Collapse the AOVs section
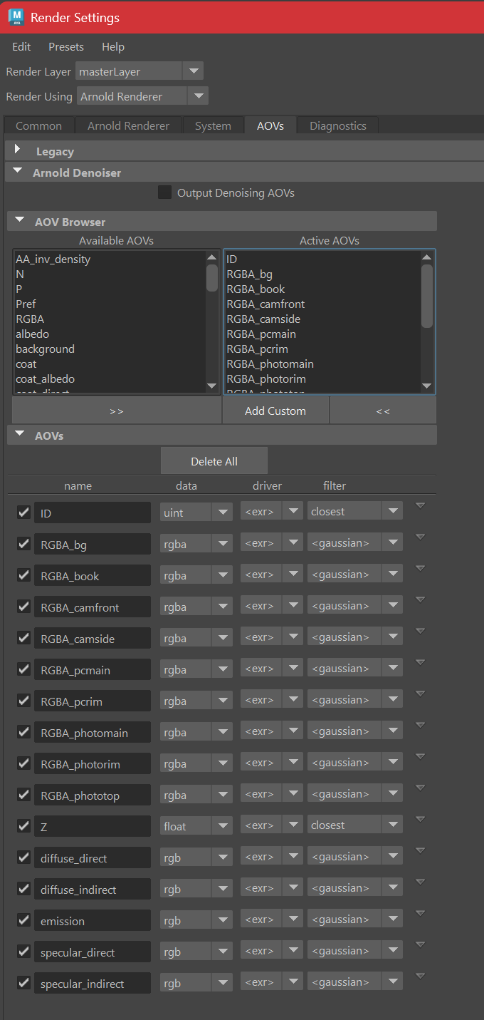Image resolution: width=484 pixels, height=1020 pixels. point(19,434)
